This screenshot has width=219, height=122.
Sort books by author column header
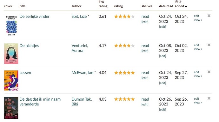[x=76, y=6]
